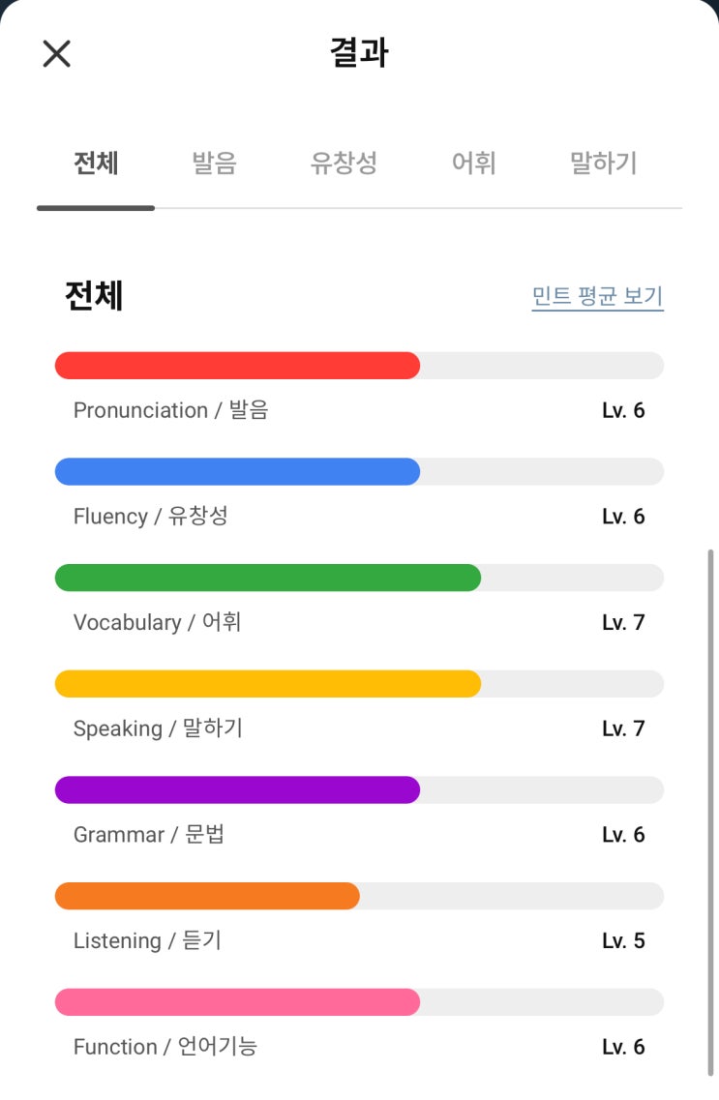Select the 어휘 tab
Viewport: 719px width, 1100px height.
(474, 164)
